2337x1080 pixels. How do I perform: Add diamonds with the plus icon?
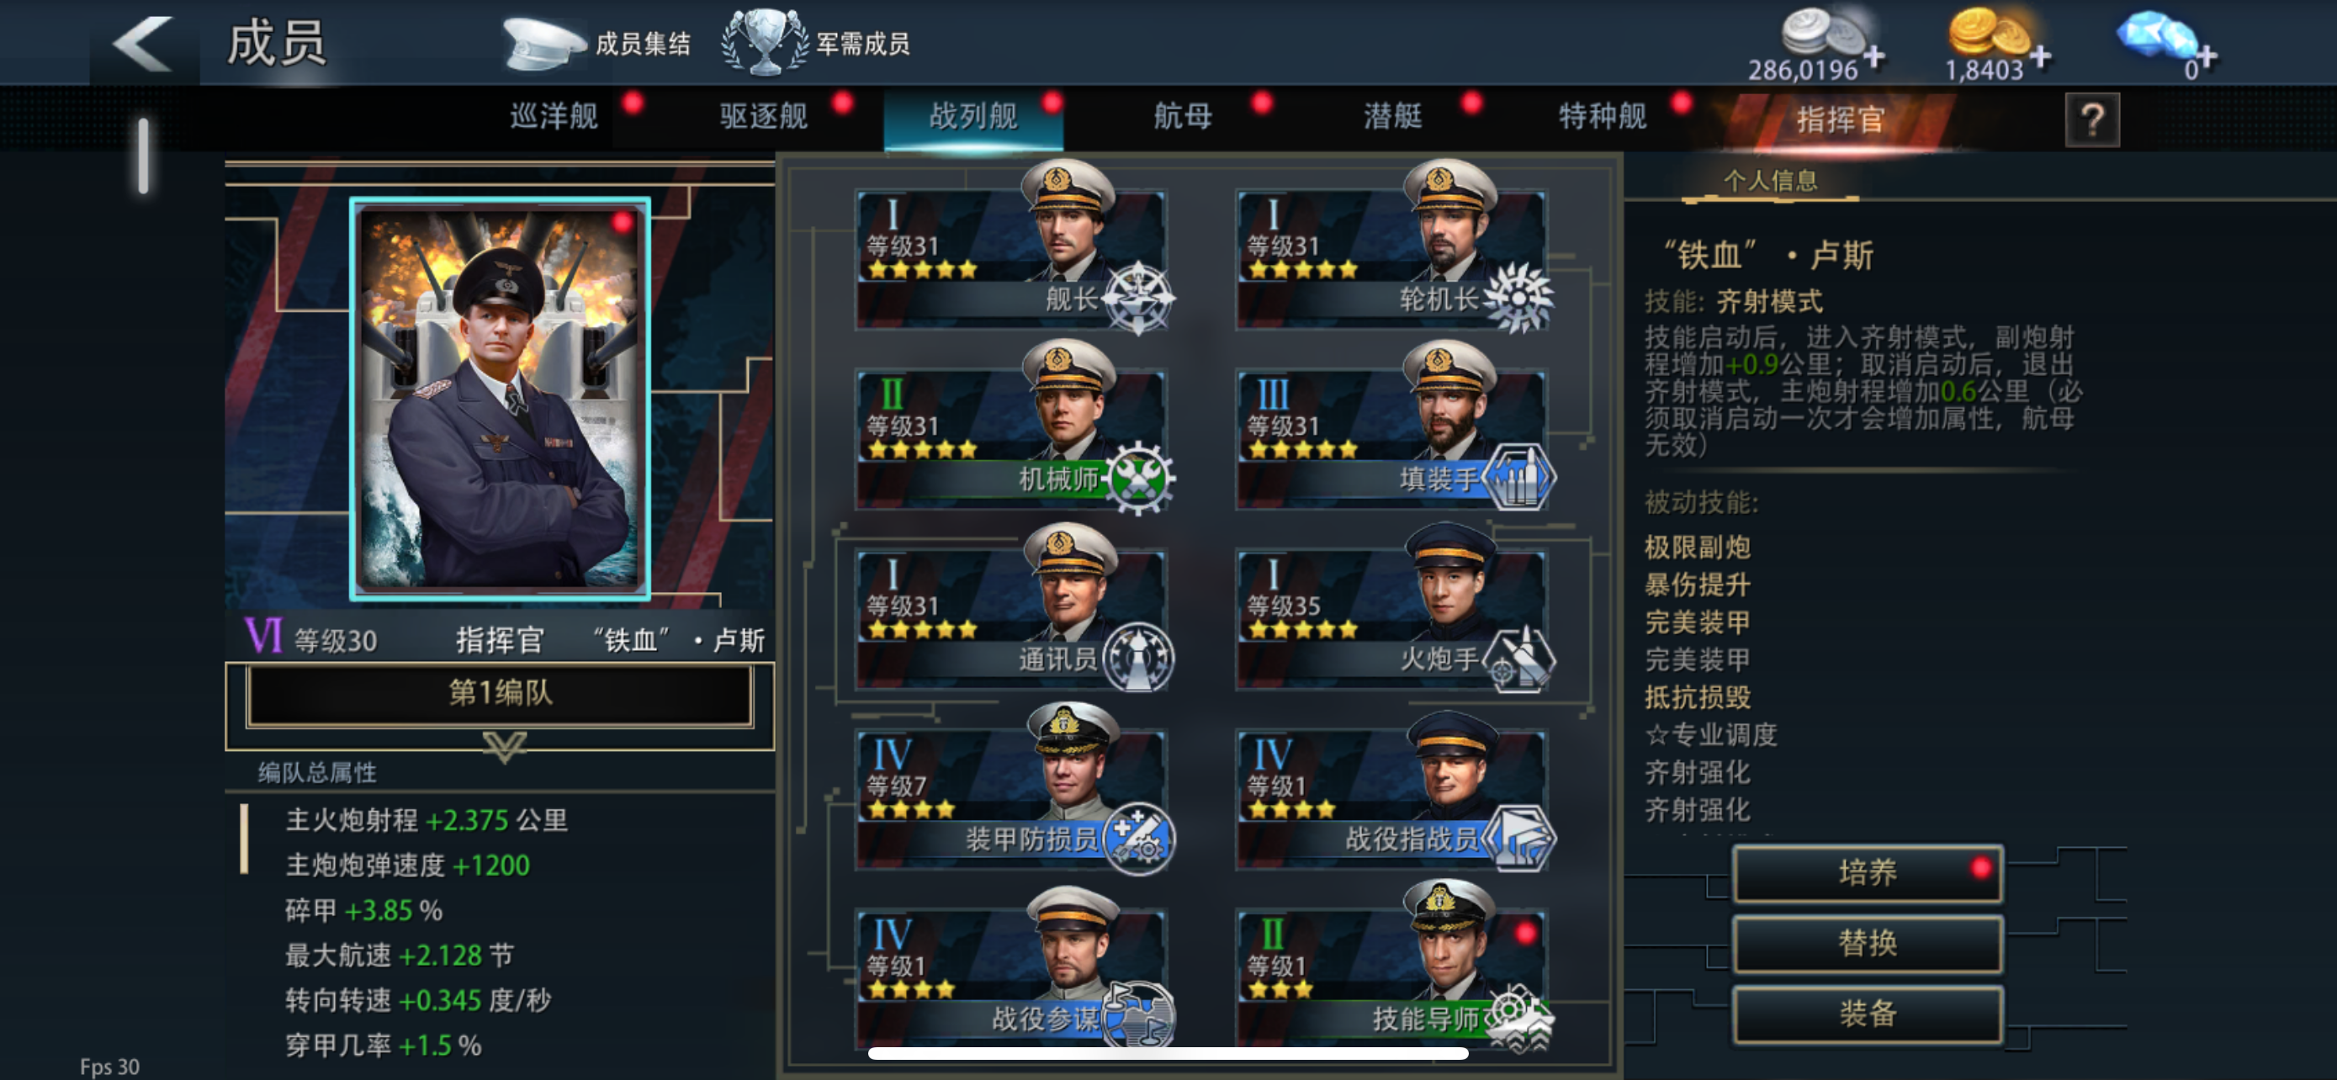pos(2207,58)
